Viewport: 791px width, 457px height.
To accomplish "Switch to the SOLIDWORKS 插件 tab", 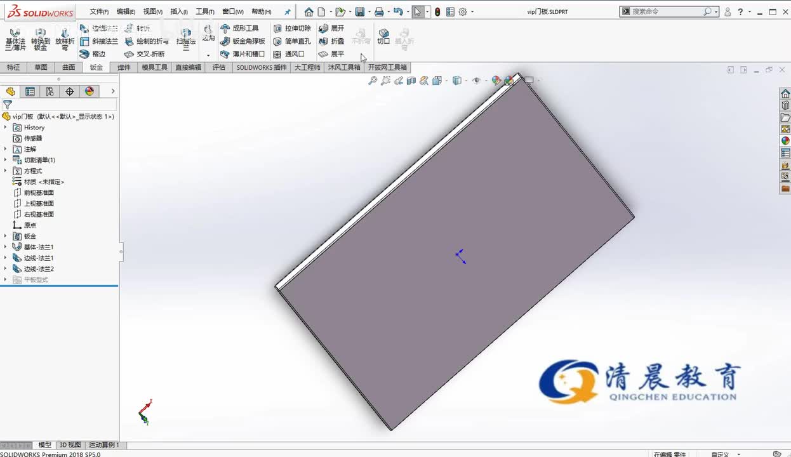I will (262, 67).
